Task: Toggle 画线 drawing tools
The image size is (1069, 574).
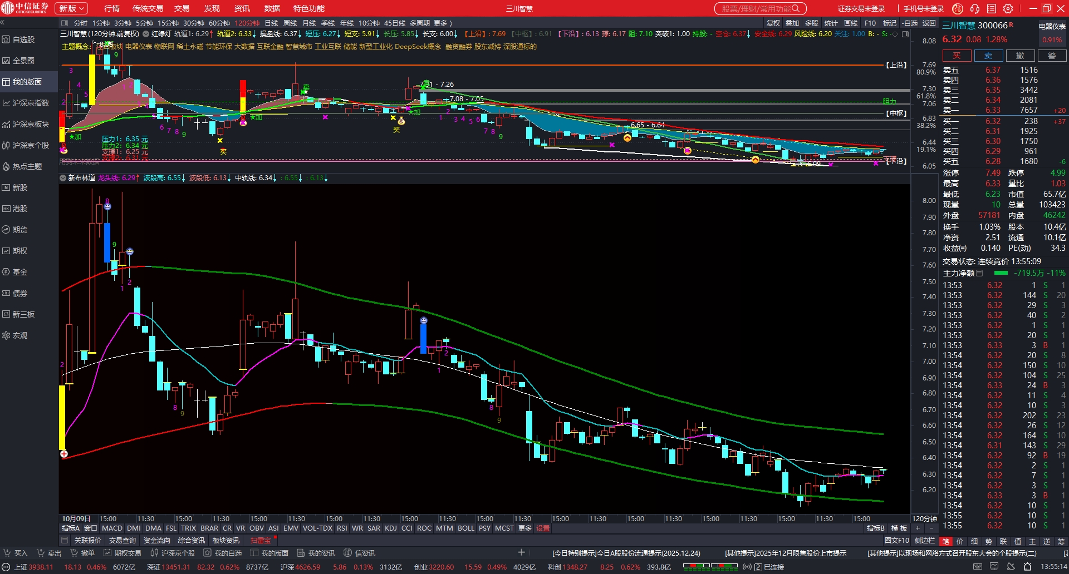Action: tap(851, 23)
